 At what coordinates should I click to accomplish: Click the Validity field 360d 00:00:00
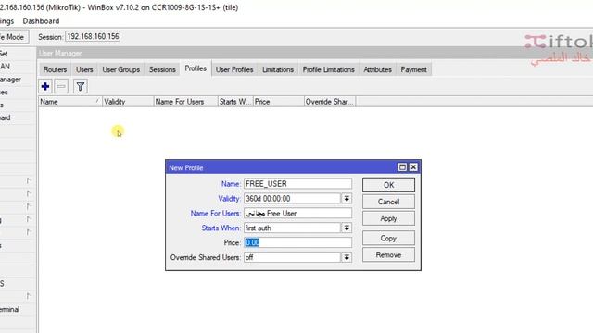(293, 199)
